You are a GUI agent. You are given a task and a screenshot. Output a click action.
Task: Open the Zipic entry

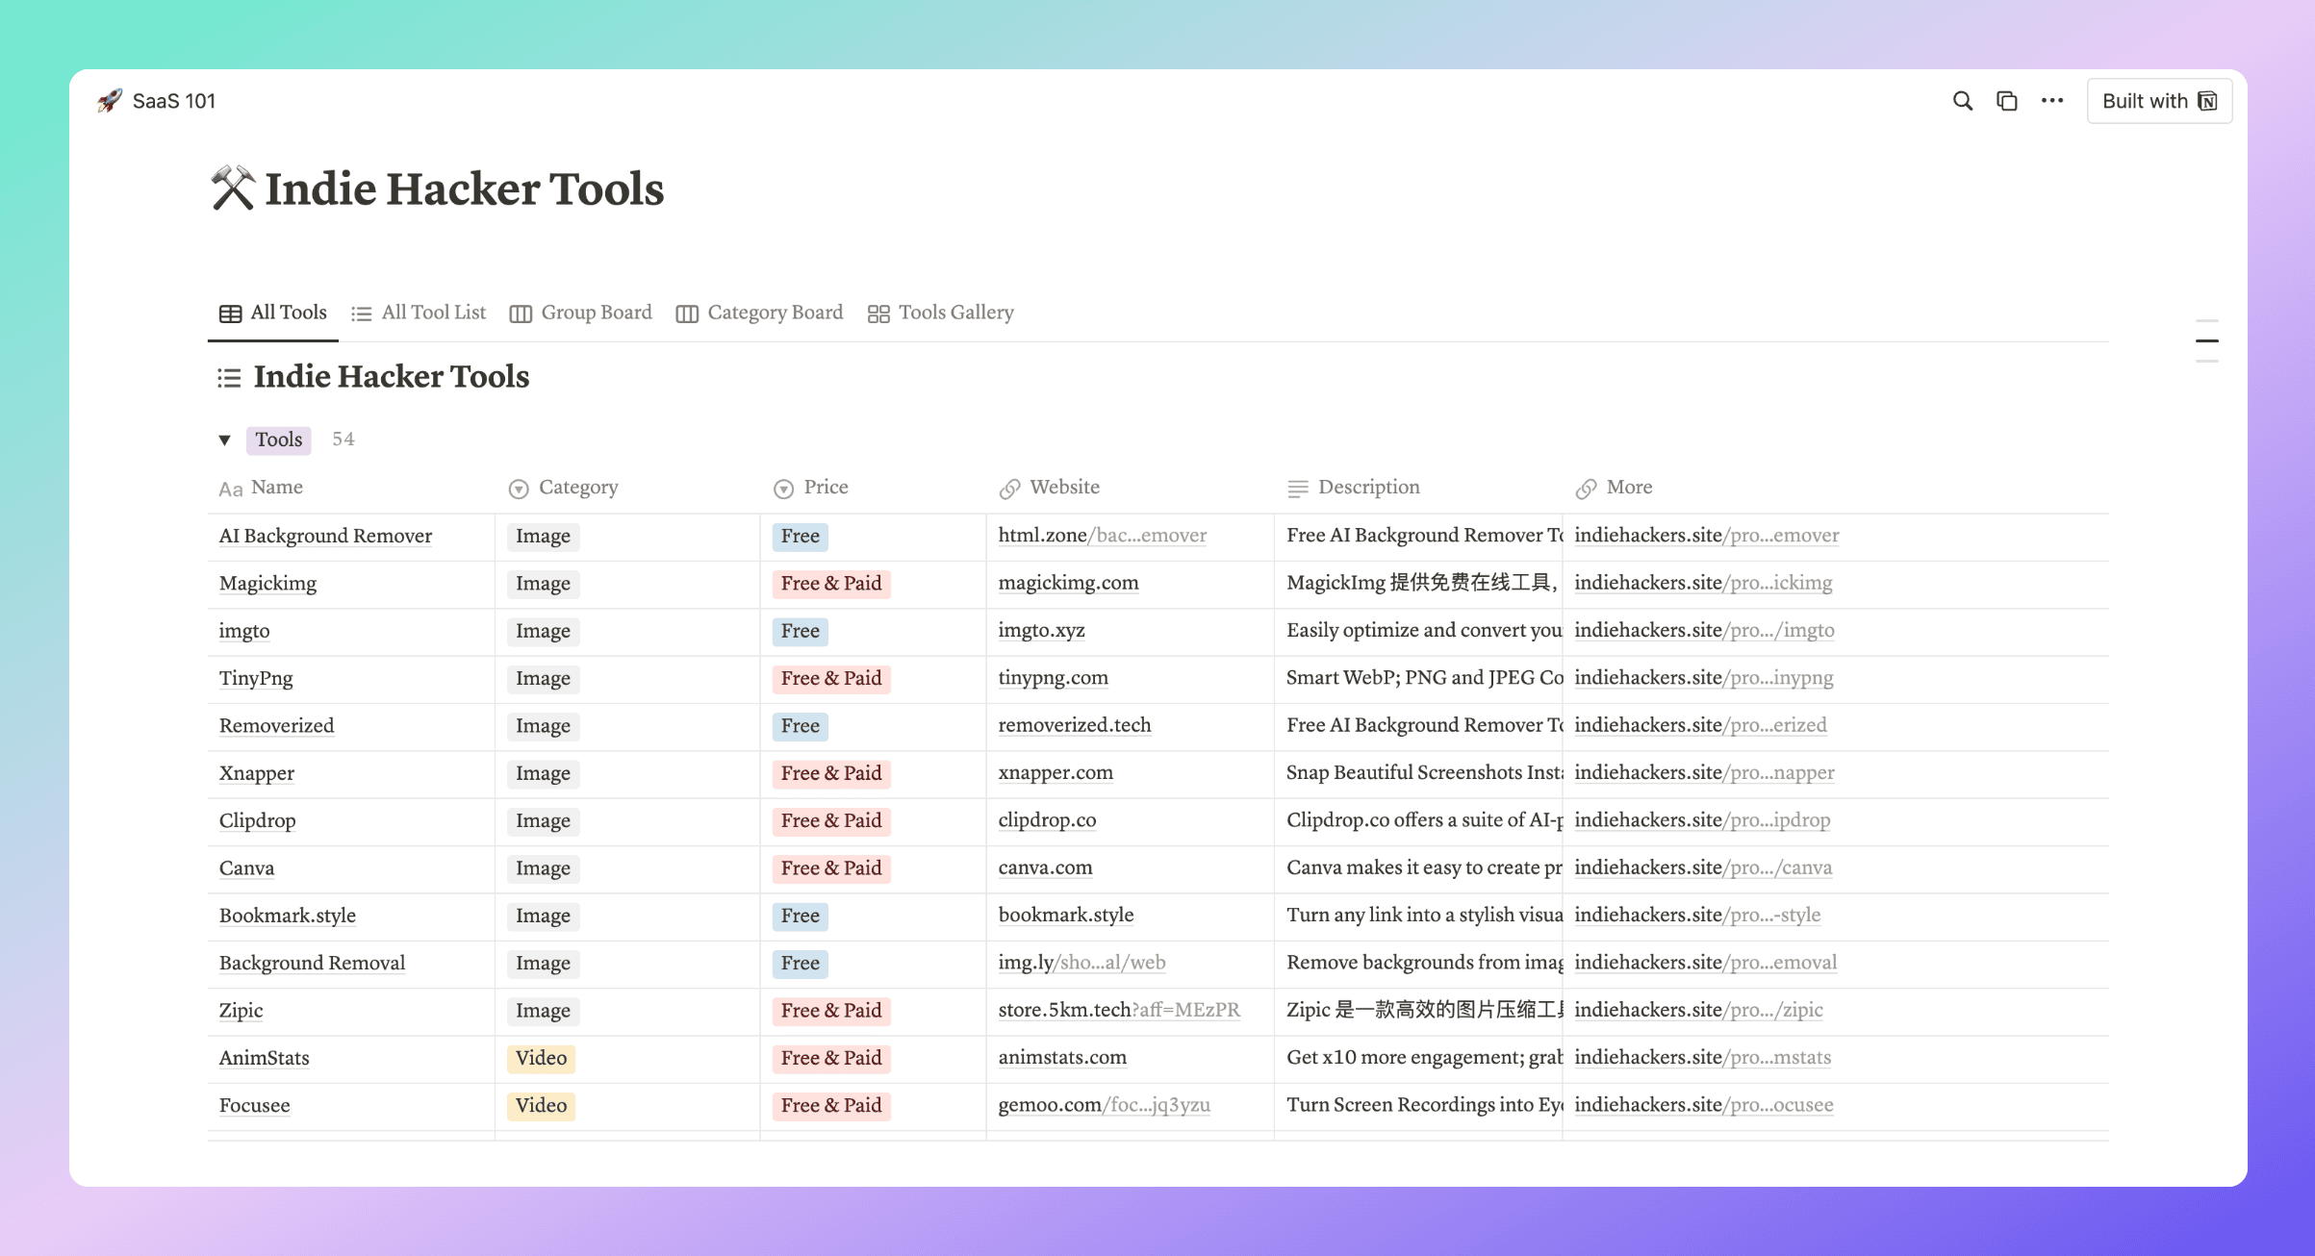pos(241,1011)
